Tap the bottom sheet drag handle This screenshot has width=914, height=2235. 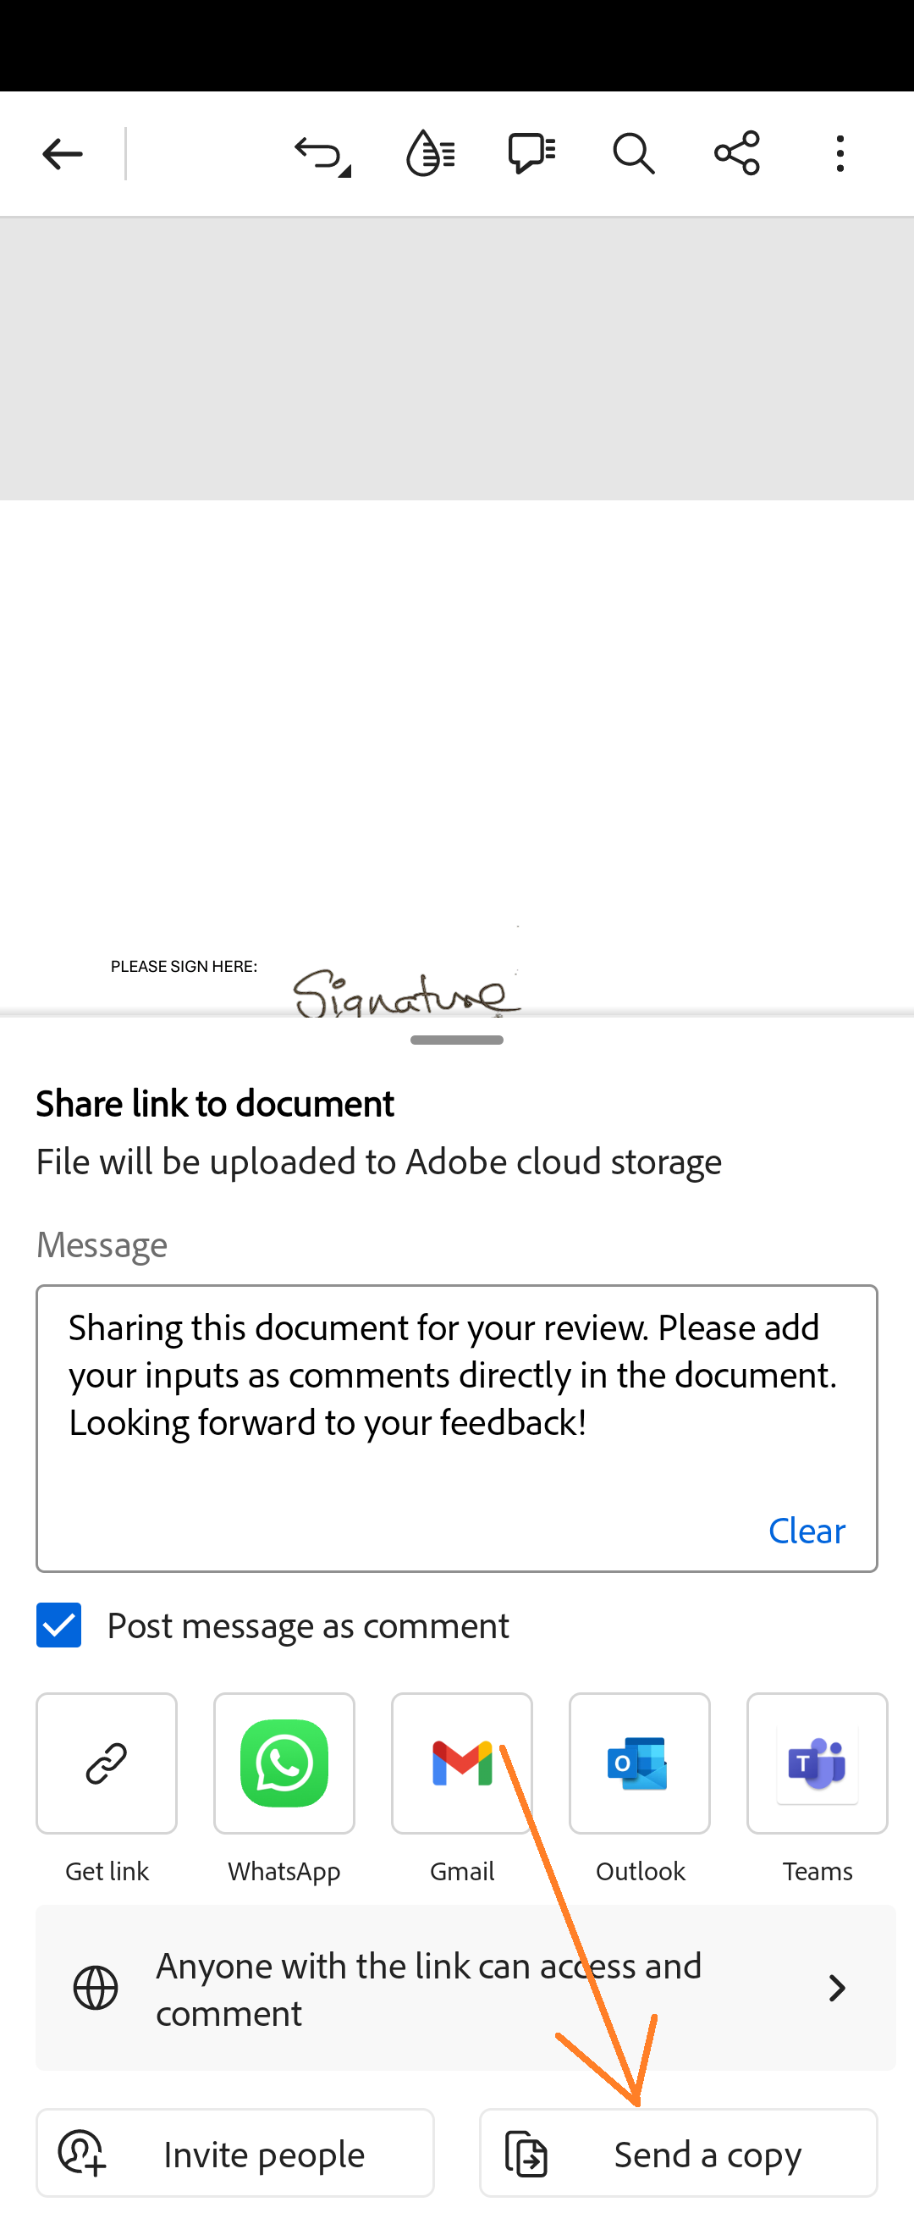point(457,1040)
